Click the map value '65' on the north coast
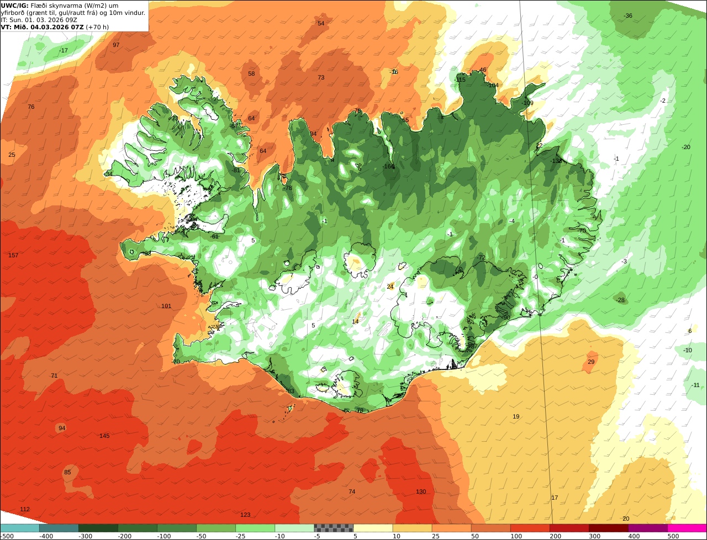 coord(405,120)
